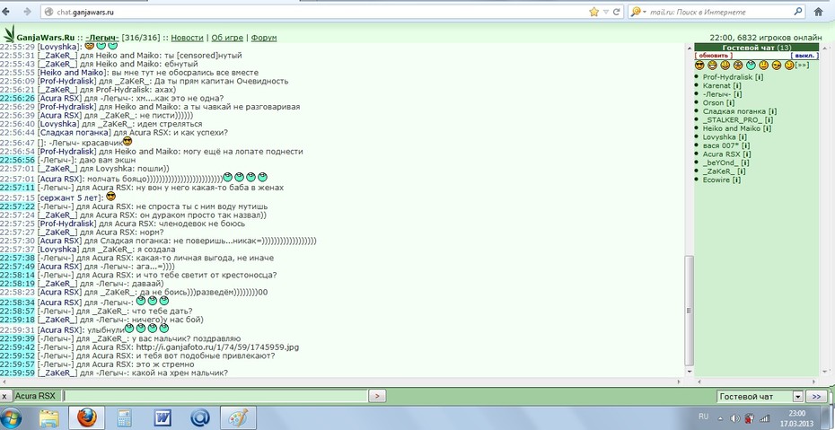Image resolution: width=835 pixels, height=430 pixels.
Task: Insert the laughing grin smiley from the panel
Action: [x=712, y=65]
